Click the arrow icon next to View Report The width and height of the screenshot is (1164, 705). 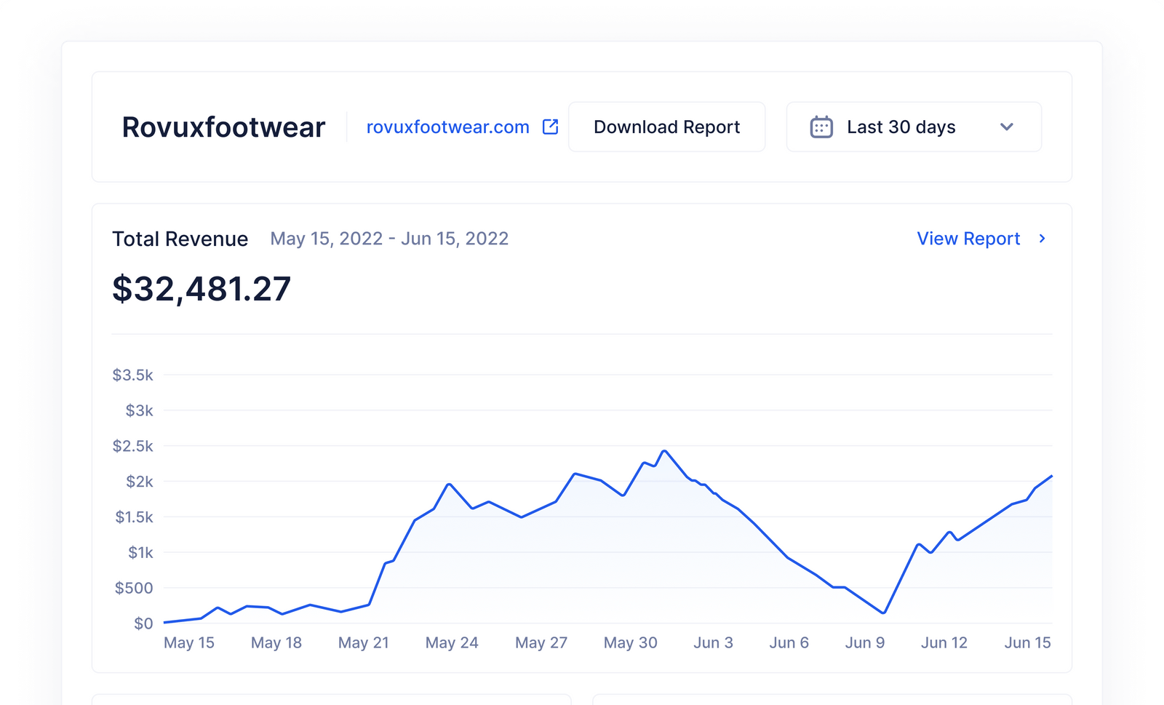[1043, 239]
